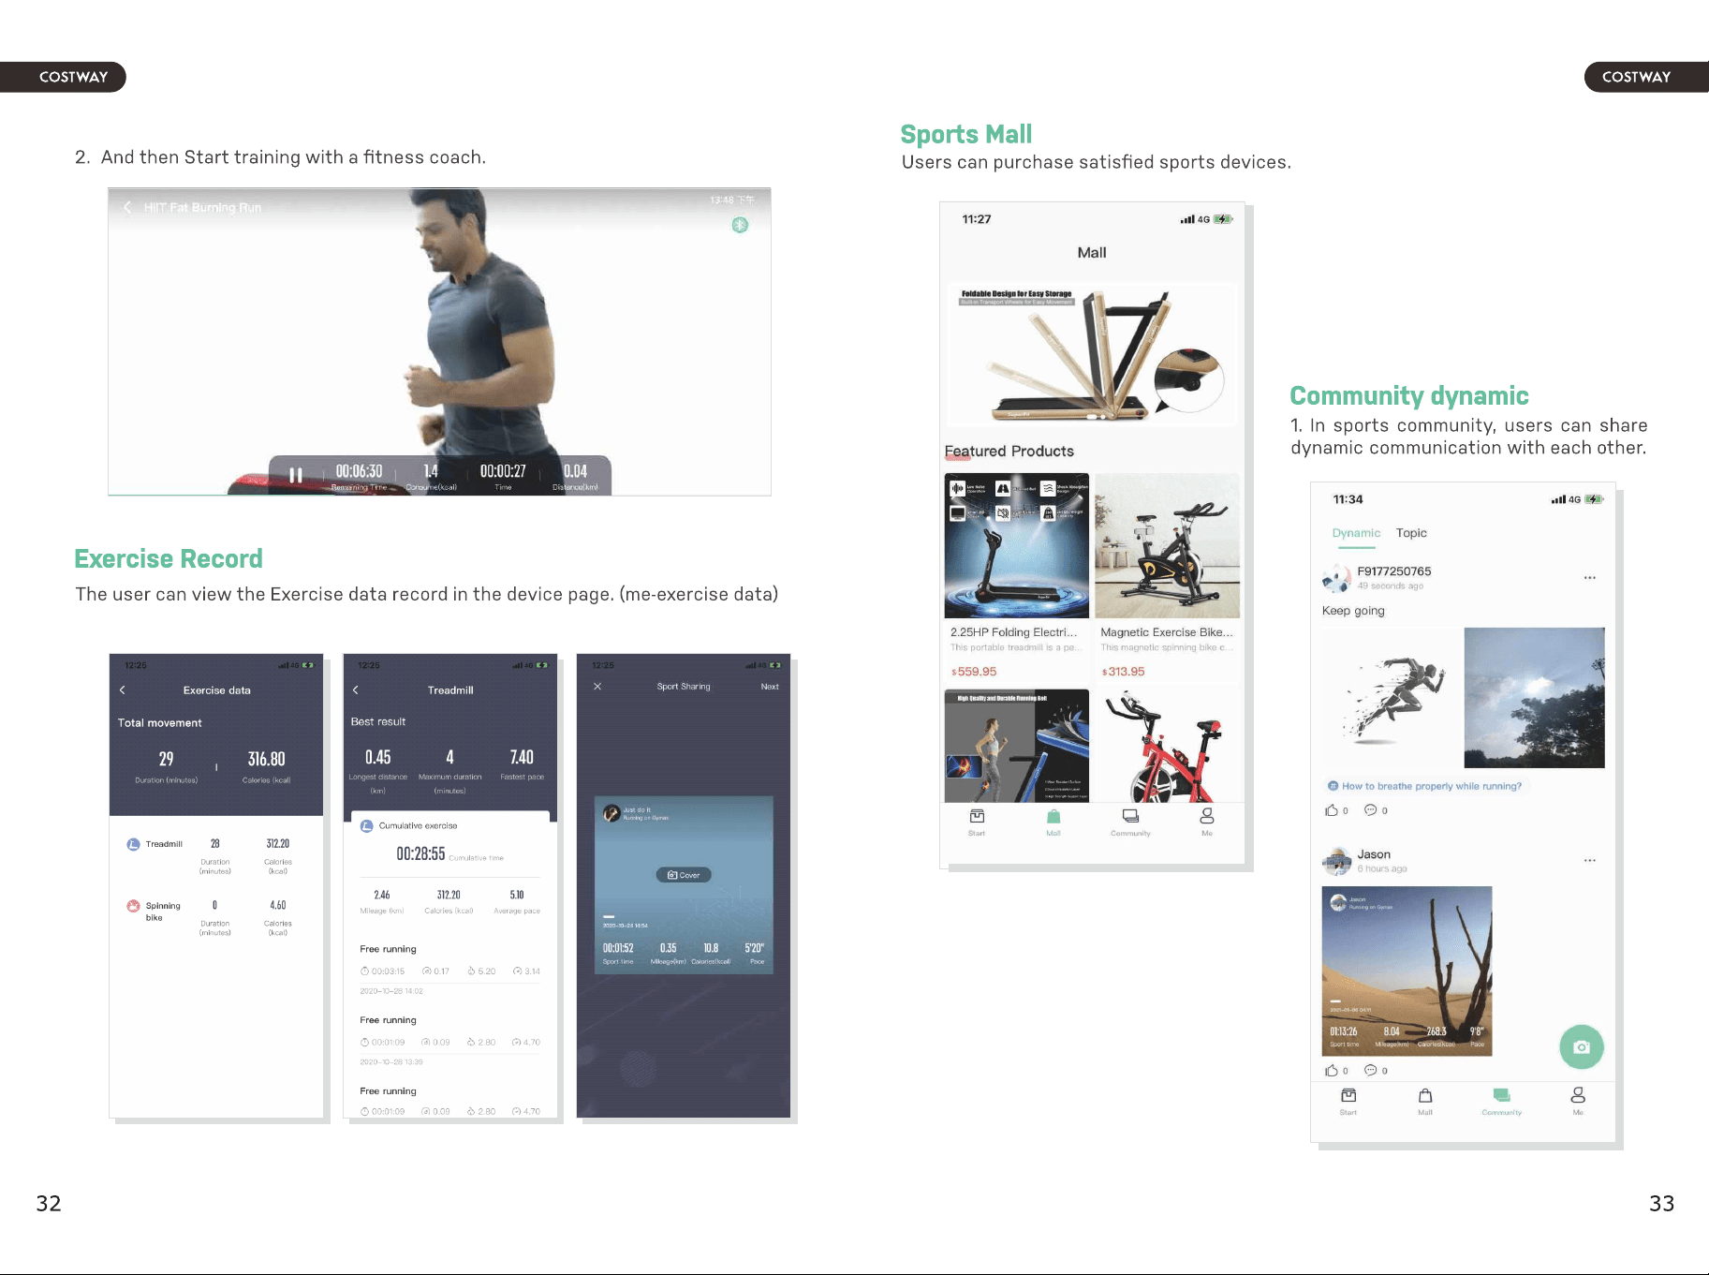1709x1275 pixels.
Task: Pause the HIIT Fat Burning Run workout
Action: click(x=295, y=475)
